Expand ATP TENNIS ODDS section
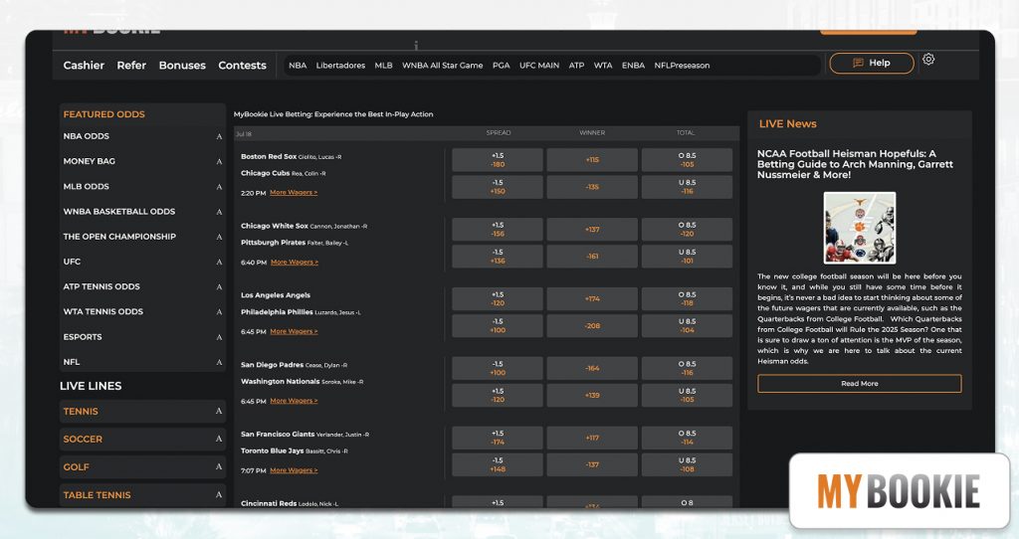 (142, 286)
